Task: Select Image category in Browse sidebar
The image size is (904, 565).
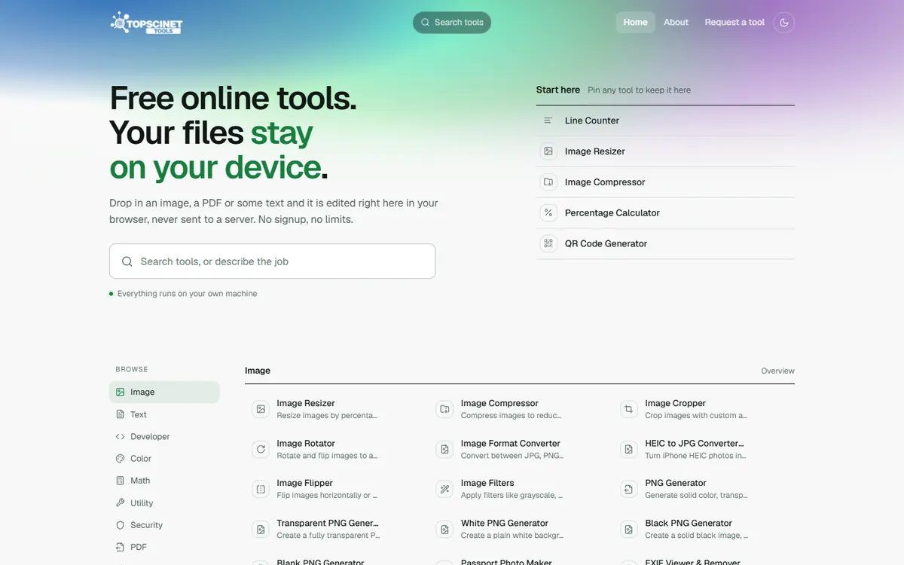Action: coord(164,392)
